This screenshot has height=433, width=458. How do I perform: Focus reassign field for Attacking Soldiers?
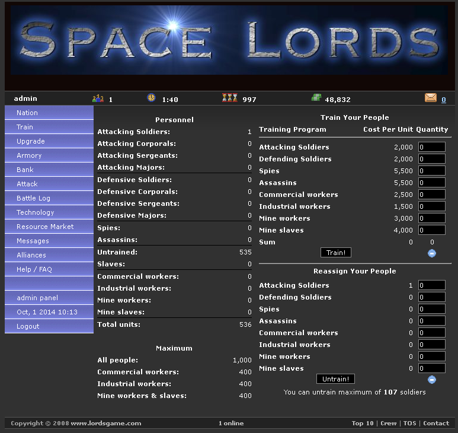[432, 285]
